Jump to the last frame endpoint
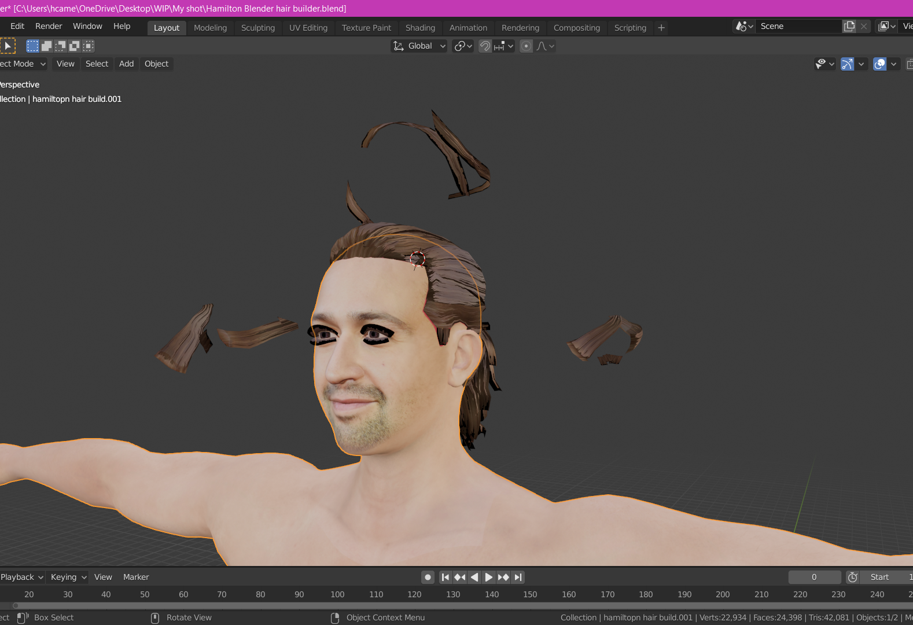Viewport: 913px width, 625px height. click(x=518, y=577)
